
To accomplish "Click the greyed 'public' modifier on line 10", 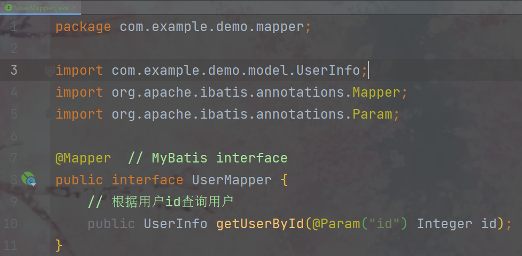I will pyautogui.click(x=111, y=223).
